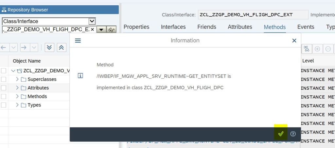Click the delete row minus icon in the methods toolbar
The height and width of the screenshot is (148, 335).
pos(328,49)
